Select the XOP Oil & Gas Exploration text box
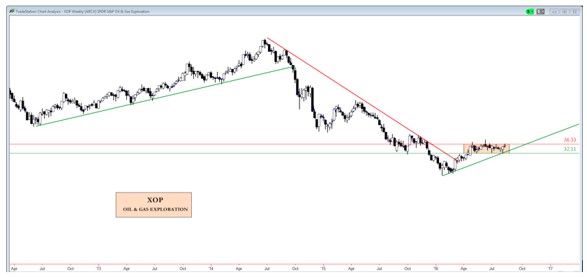The height and width of the screenshot is (277, 587). click(154, 204)
